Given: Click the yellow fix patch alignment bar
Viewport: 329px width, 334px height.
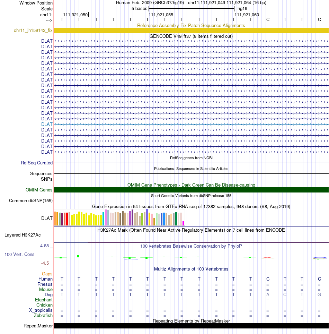Looking at the screenshot, I should point(191,30).
